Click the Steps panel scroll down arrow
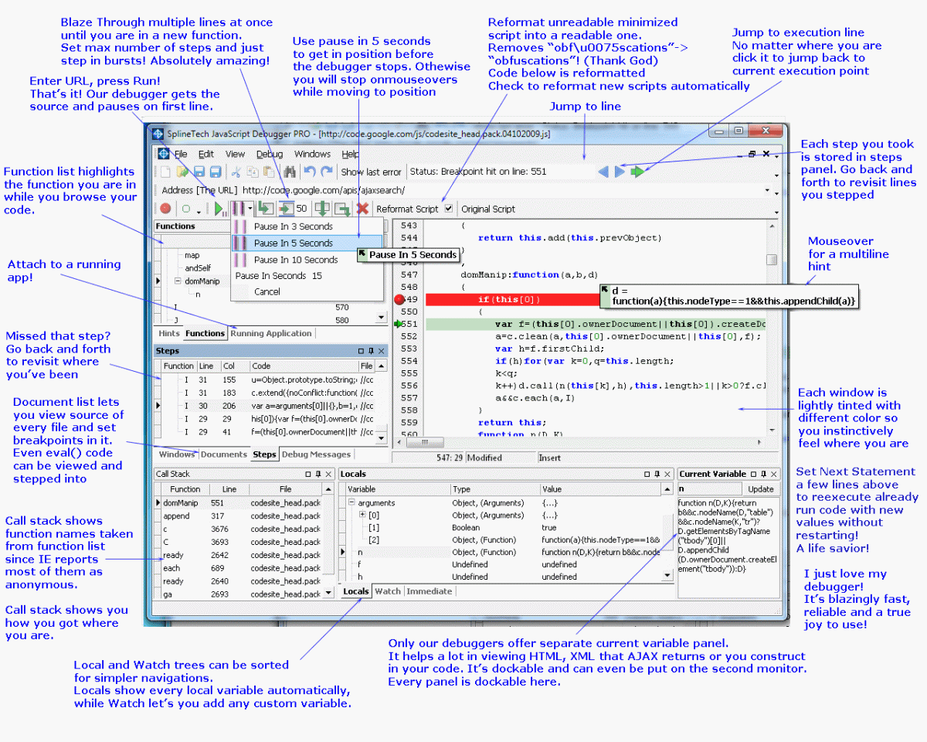 [x=381, y=438]
